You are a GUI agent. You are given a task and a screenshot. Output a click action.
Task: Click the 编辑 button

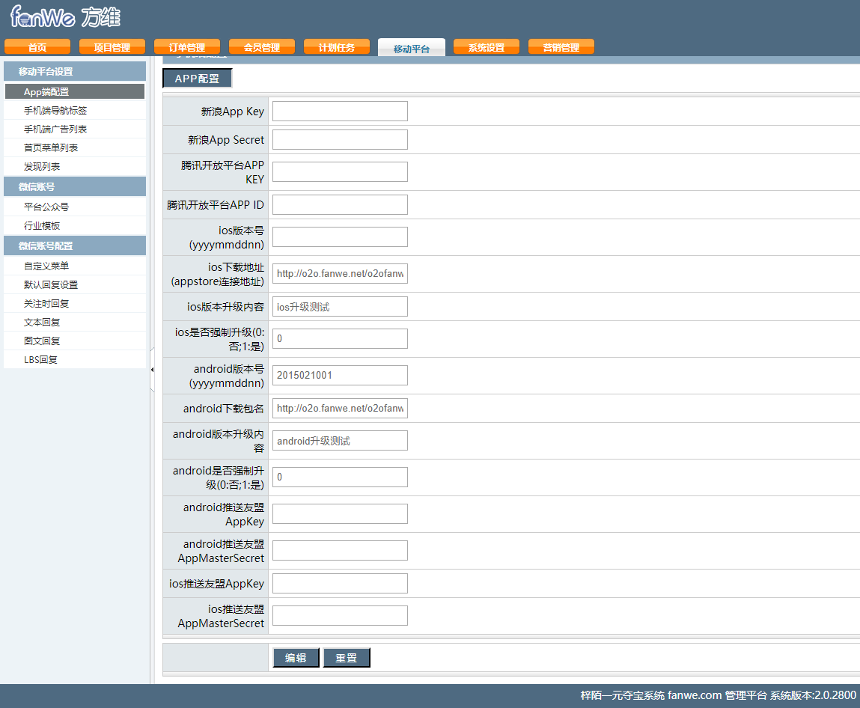[x=296, y=658]
